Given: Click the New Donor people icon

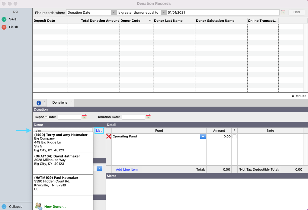Looking at the screenshot, I should [38, 206].
